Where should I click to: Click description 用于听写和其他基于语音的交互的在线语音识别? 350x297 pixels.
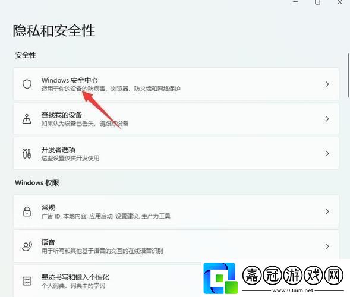(102, 251)
